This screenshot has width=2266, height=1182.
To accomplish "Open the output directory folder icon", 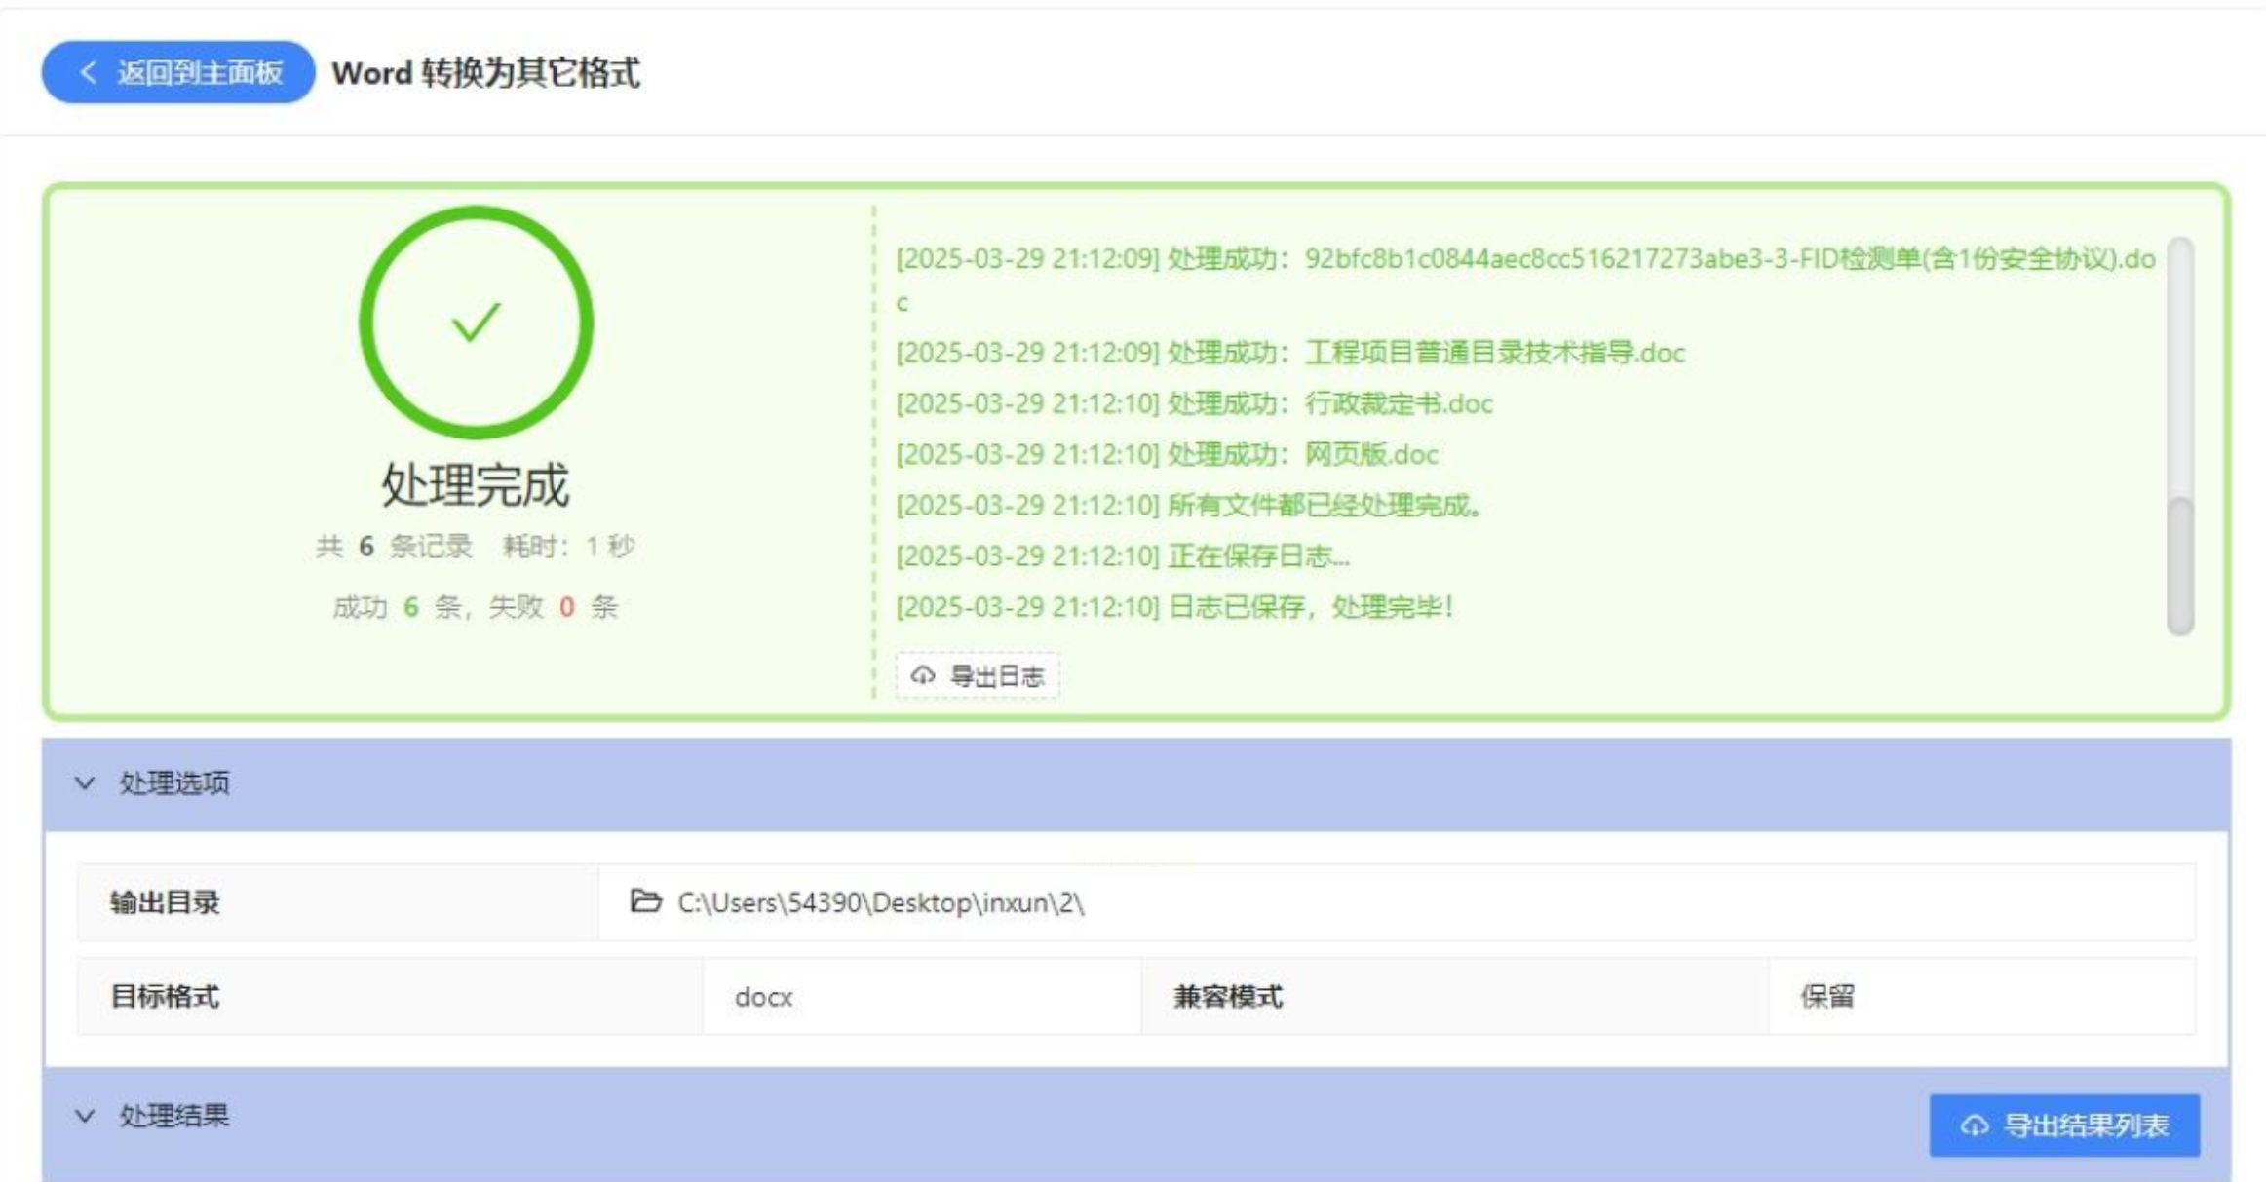I will 645,901.
